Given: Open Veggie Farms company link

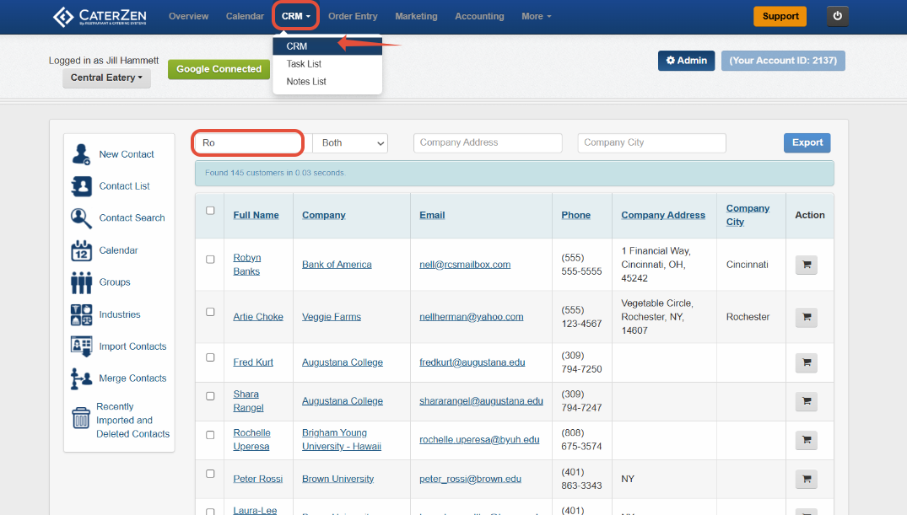Looking at the screenshot, I should (332, 317).
